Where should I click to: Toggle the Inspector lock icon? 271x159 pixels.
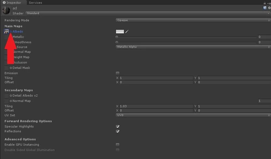(x=265, y=3)
